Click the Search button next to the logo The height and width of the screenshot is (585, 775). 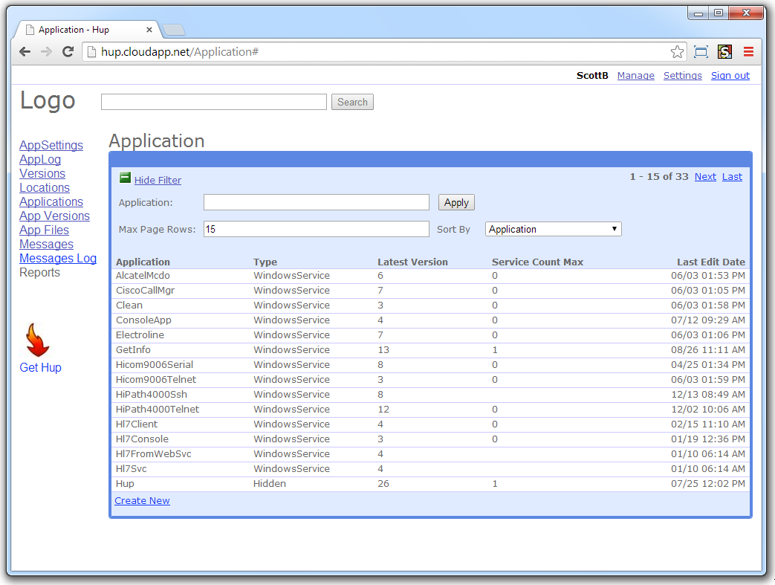352,103
